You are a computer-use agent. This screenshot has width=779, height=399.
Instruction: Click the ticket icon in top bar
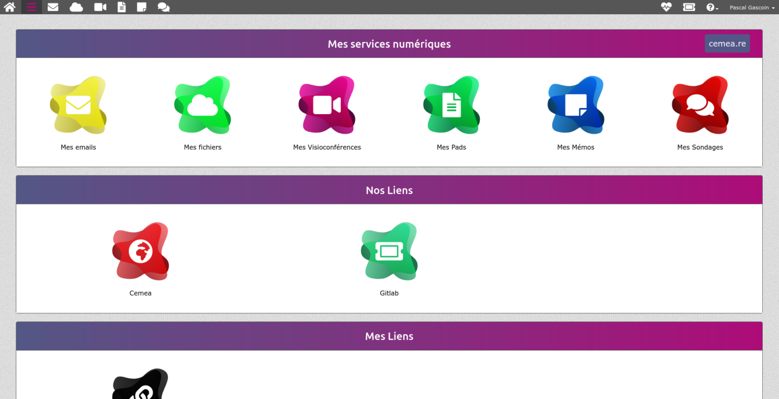pos(689,7)
